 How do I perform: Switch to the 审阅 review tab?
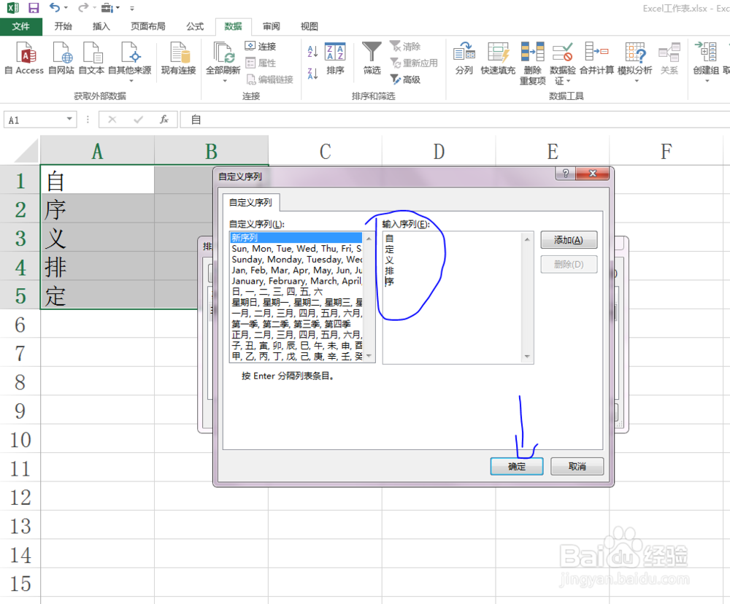click(x=271, y=26)
